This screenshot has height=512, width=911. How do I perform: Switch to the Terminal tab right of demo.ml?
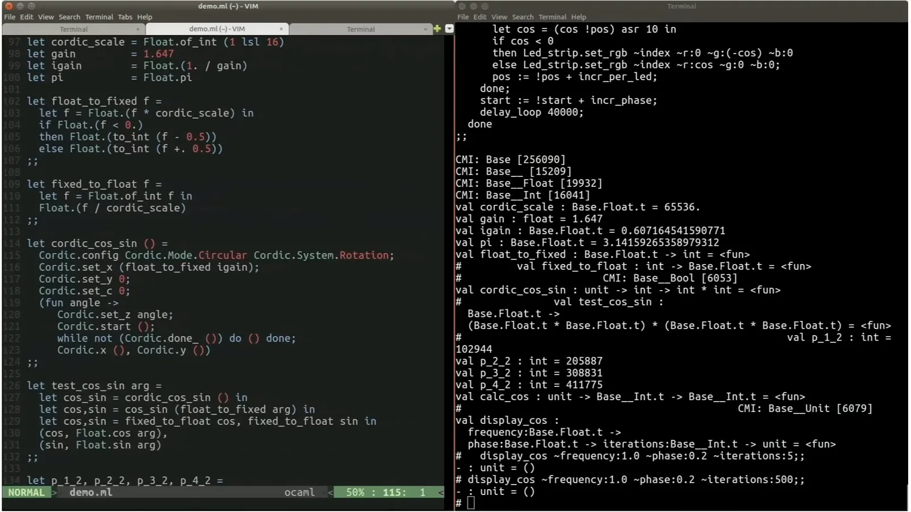coord(360,29)
